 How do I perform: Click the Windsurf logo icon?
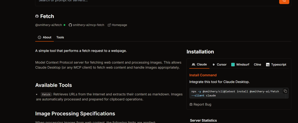point(233,65)
